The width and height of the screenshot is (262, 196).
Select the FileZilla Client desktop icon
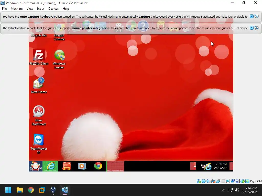tap(39, 57)
